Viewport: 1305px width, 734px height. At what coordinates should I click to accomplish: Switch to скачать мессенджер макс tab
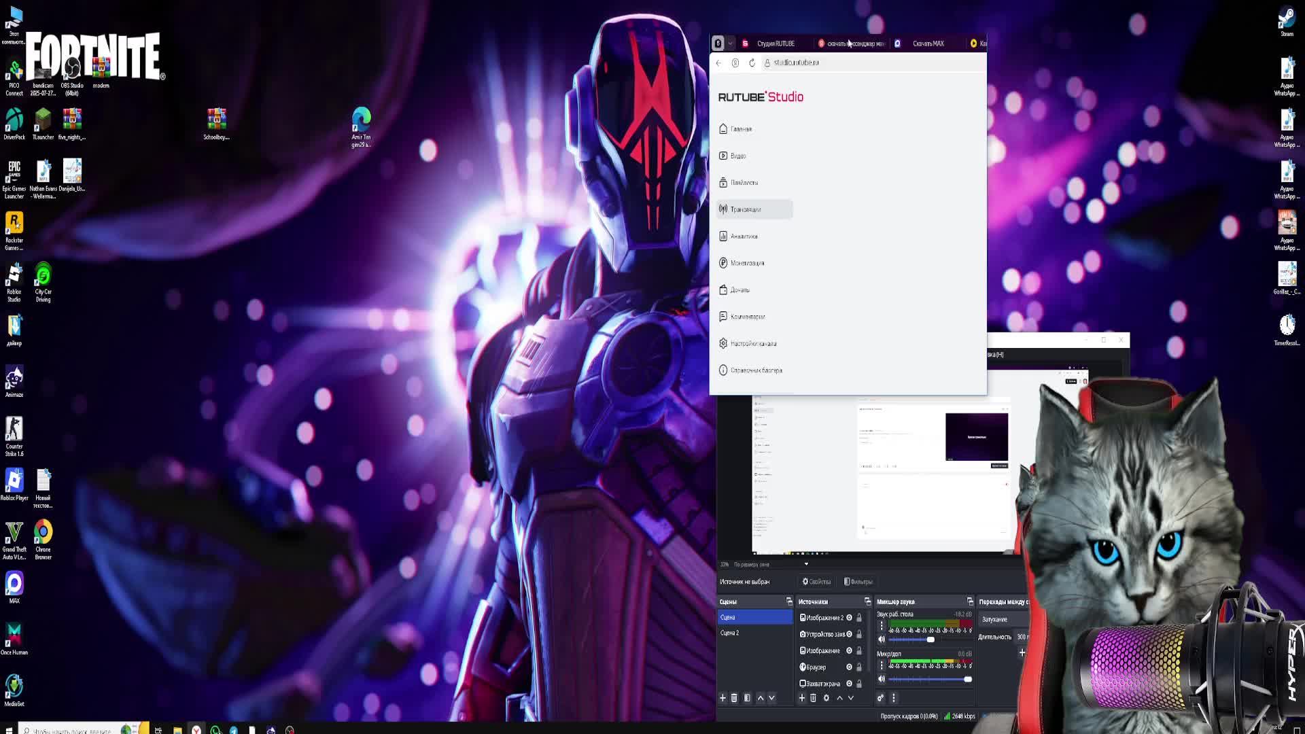click(852, 43)
